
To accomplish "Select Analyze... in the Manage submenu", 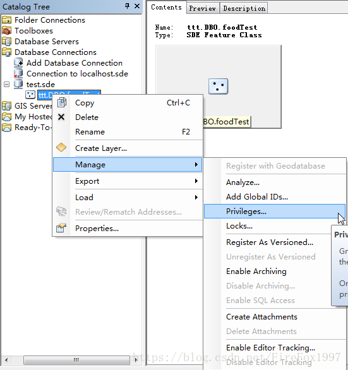I will (x=275, y=182).
